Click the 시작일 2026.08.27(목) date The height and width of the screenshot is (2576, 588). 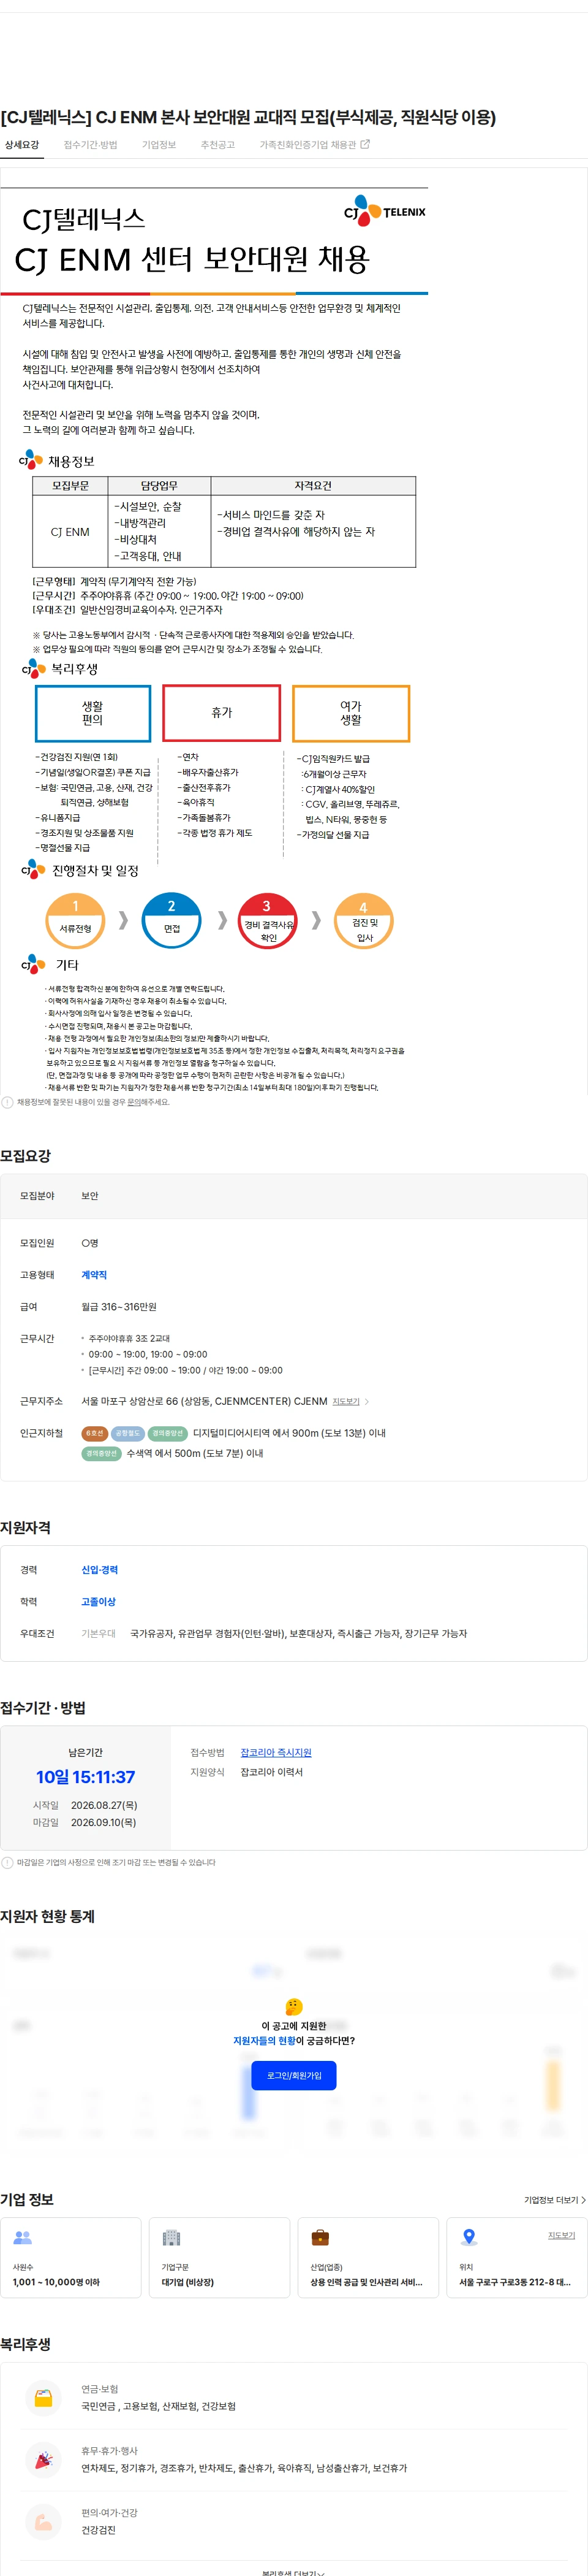(x=85, y=1805)
